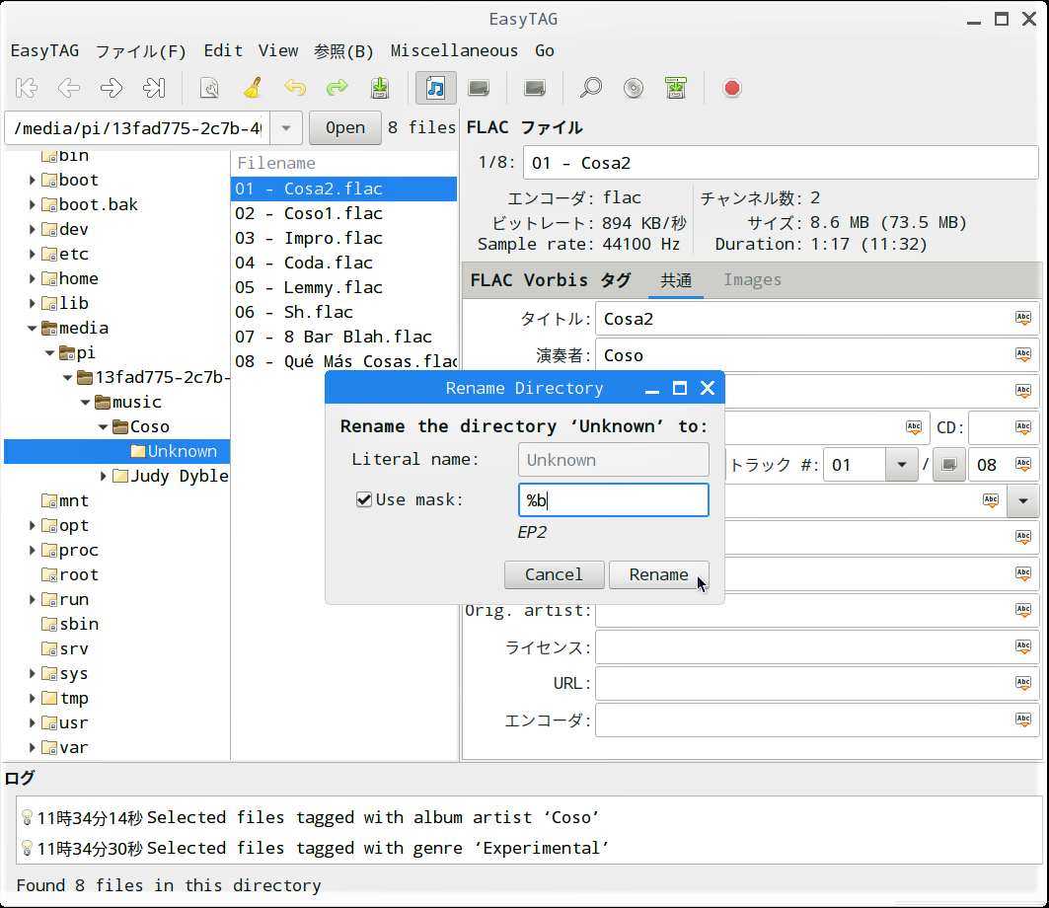Go to the next file arrow icon
The image size is (1049, 908).
click(112, 88)
